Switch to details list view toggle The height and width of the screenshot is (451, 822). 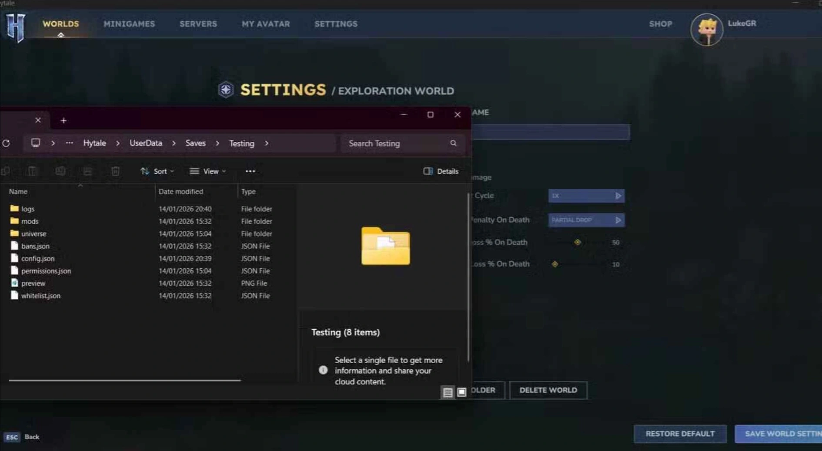pyautogui.click(x=448, y=392)
